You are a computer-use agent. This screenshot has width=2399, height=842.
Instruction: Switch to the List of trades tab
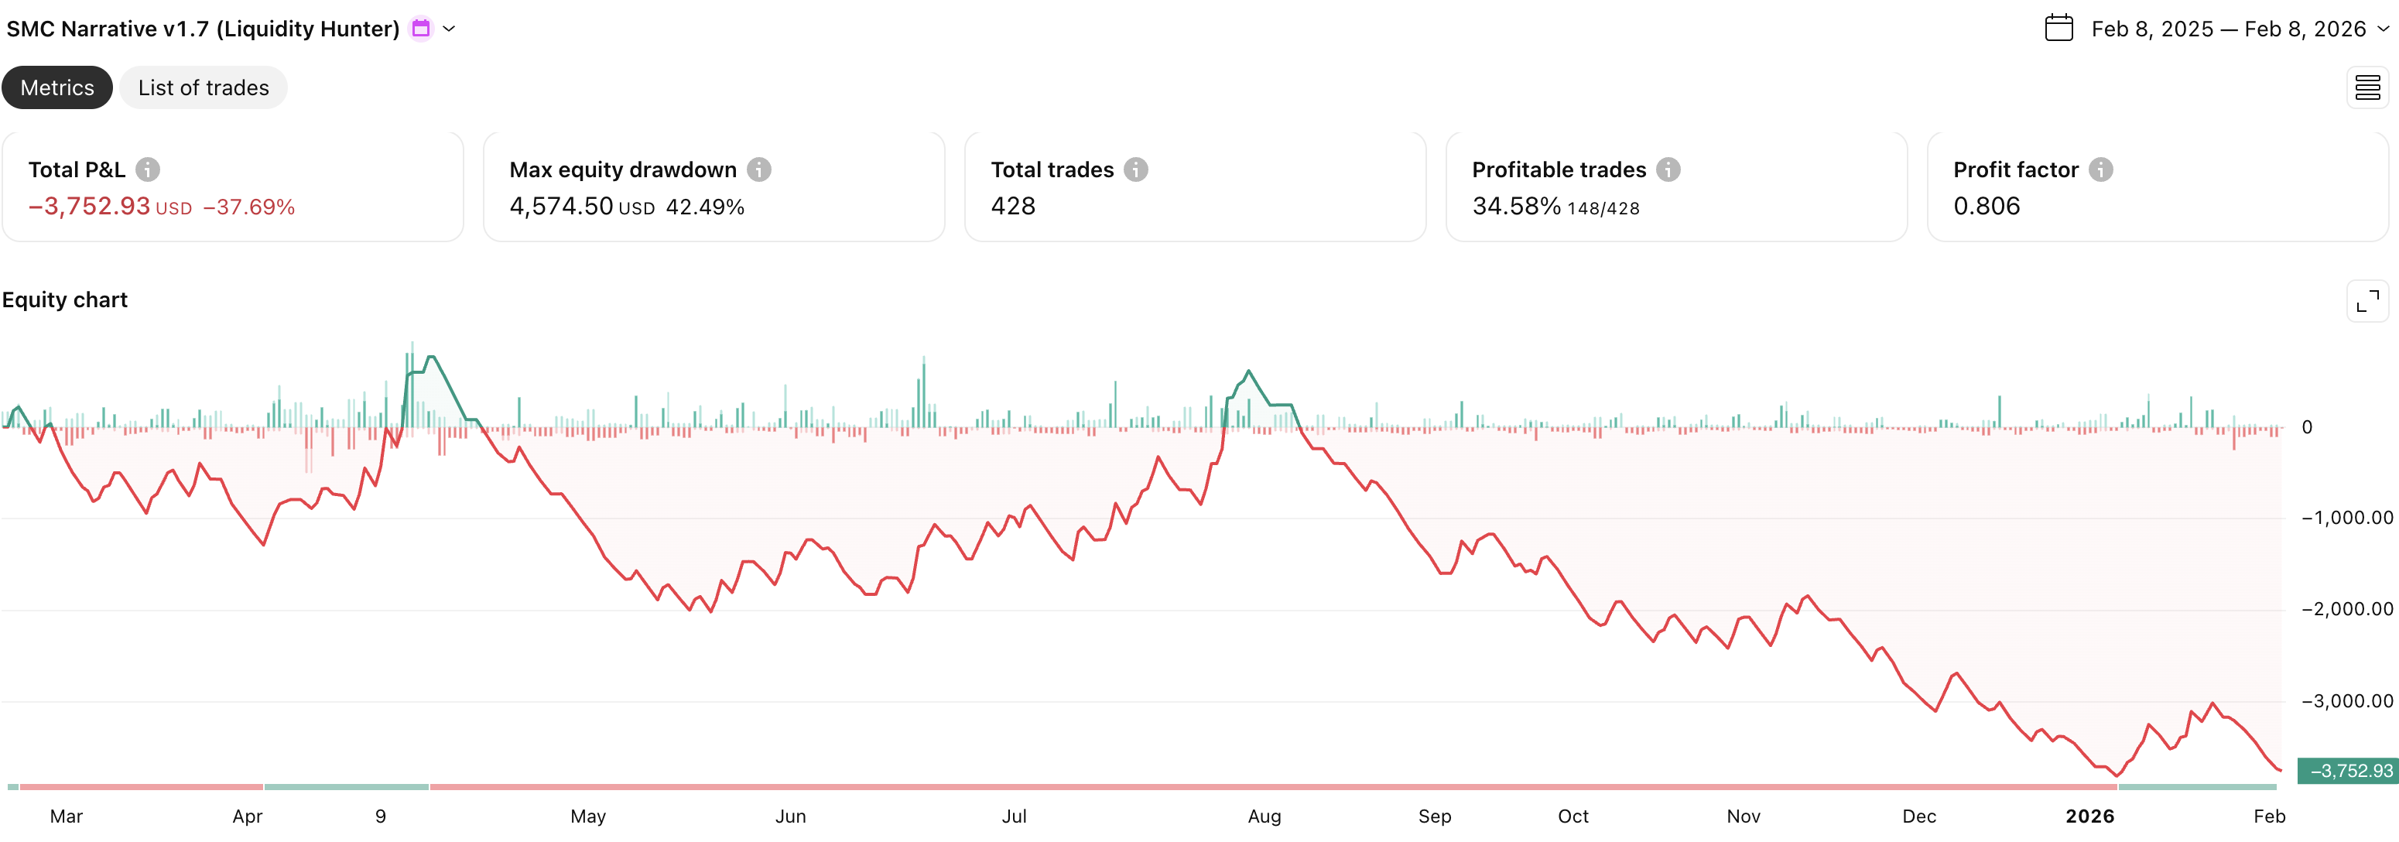click(x=203, y=87)
